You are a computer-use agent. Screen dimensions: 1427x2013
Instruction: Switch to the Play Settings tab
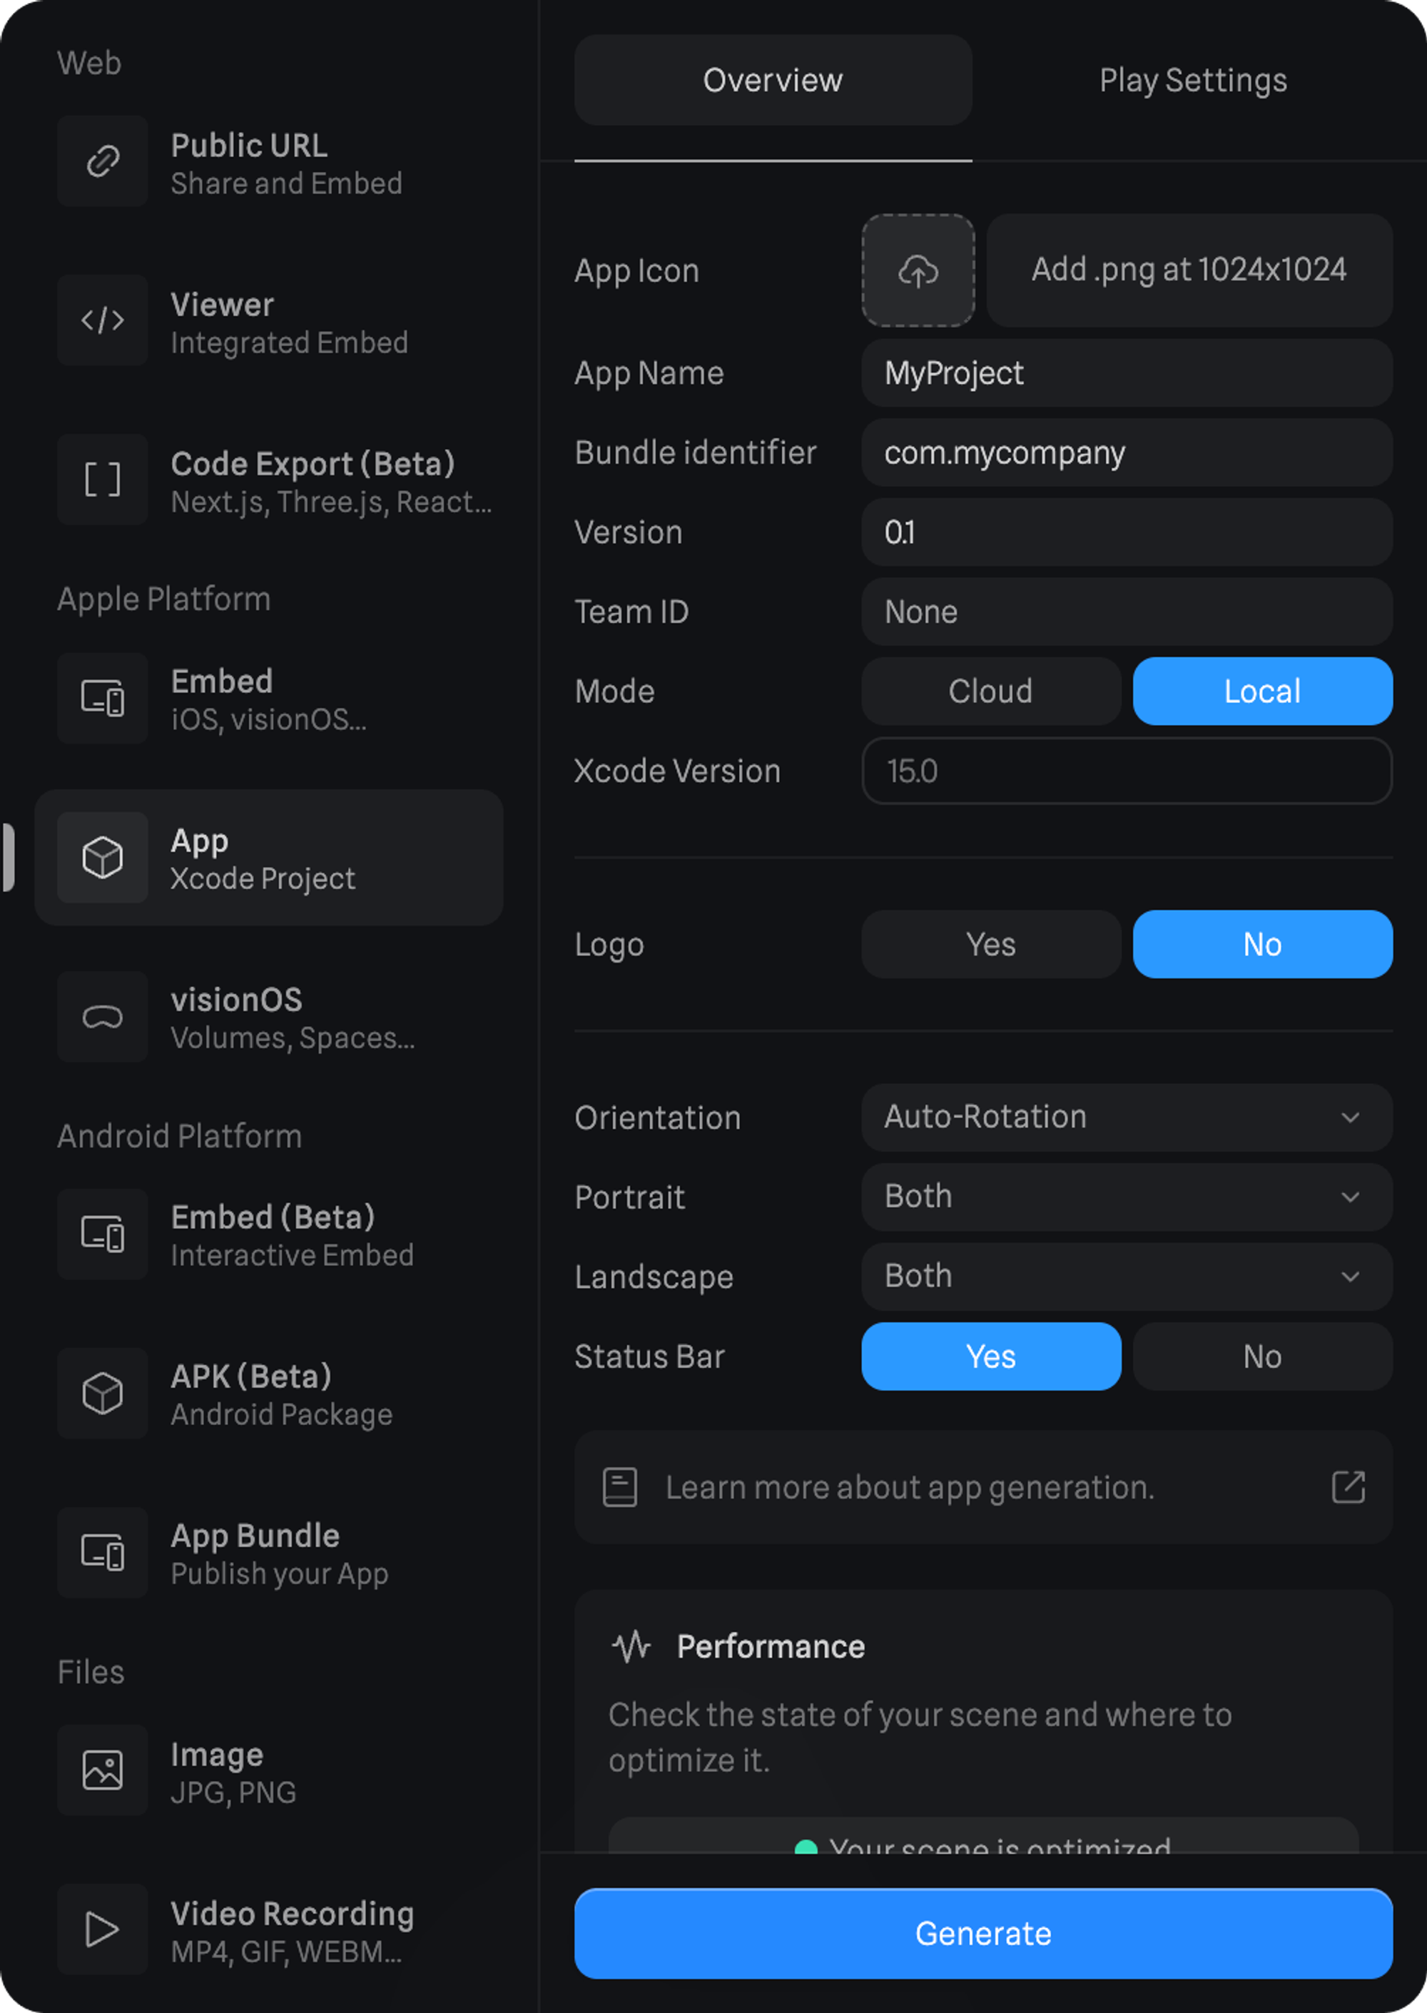click(x=1192, y=81)
